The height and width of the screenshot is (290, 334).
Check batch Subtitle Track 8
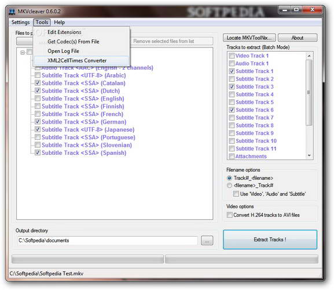(232, 125)
